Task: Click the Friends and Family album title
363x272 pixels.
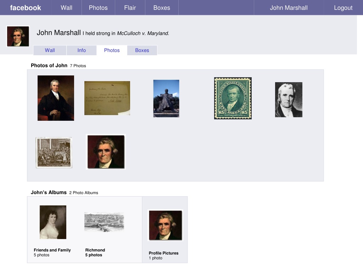Action: click(52, 250)
